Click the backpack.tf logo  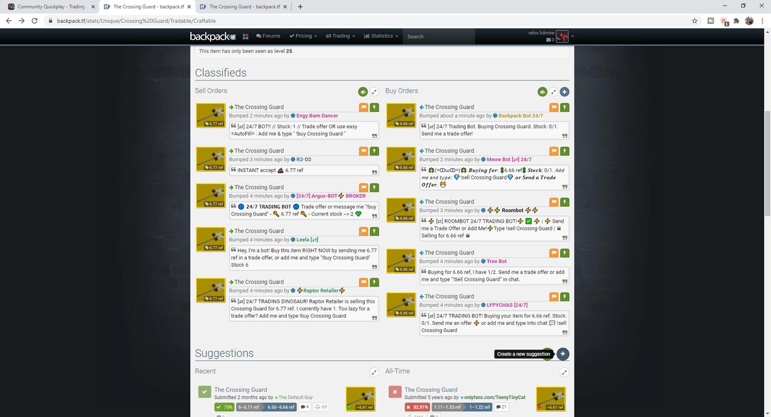pyautogui.click(x=213, y=36)
